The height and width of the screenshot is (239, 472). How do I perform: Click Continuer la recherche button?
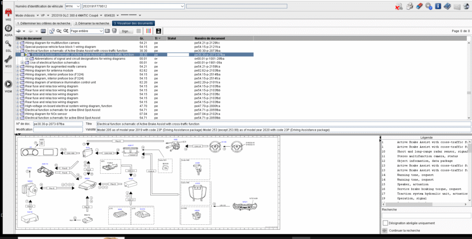tap(404, 230)
